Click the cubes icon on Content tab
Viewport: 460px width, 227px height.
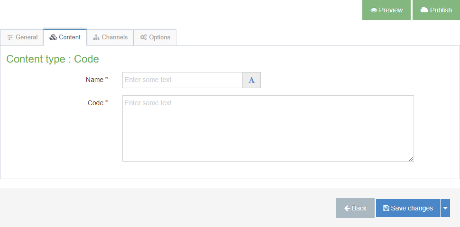[x=53, y=37]
